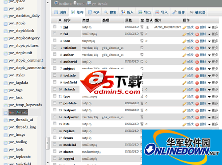Click the pencil edit icon for tid row

[x=184, y=27]
